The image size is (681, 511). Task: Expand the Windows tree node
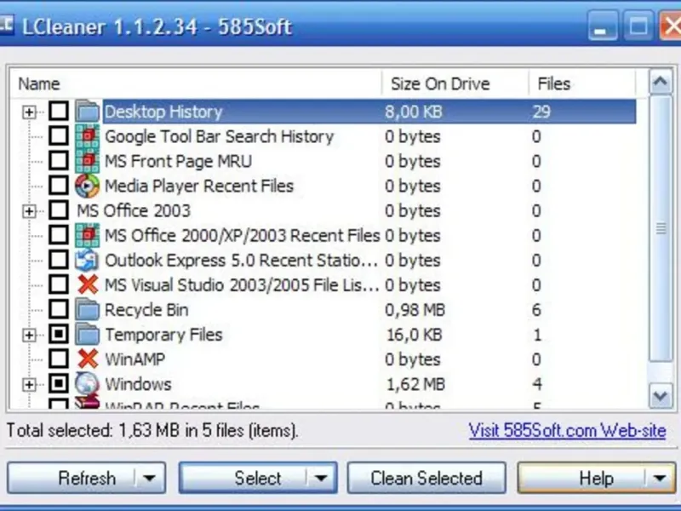29,385
